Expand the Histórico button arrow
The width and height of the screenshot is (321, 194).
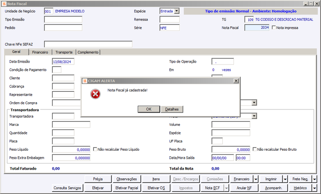coord(315,188)
